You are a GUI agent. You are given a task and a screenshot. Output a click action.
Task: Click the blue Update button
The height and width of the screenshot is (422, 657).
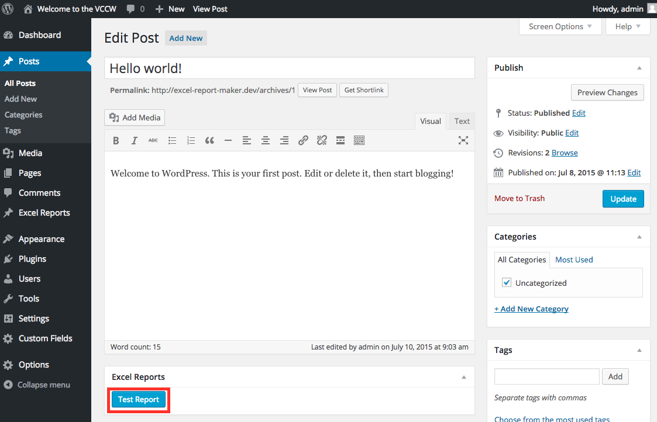click(x=623, y=199)
